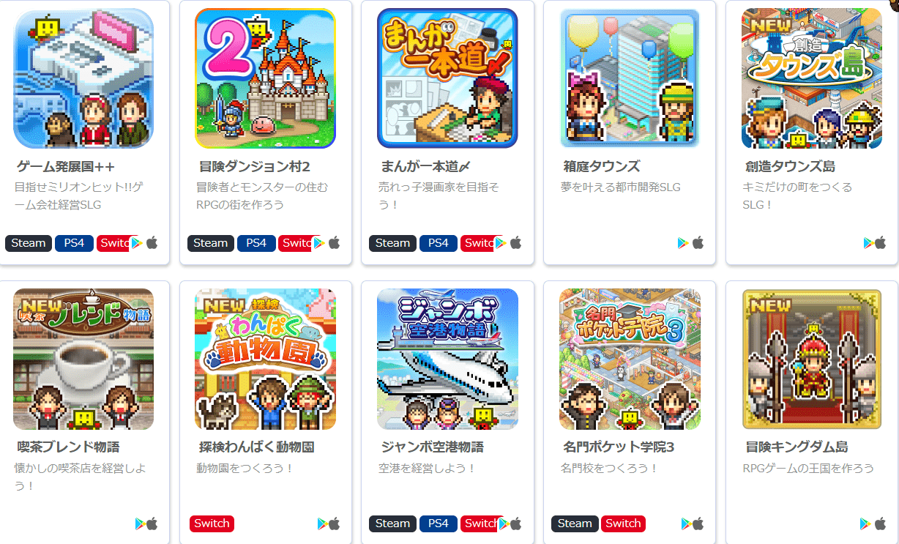Click the Google Play icon under 創造タウンズ島
This screenshot has width=899, height=544.
coord(868,243)
